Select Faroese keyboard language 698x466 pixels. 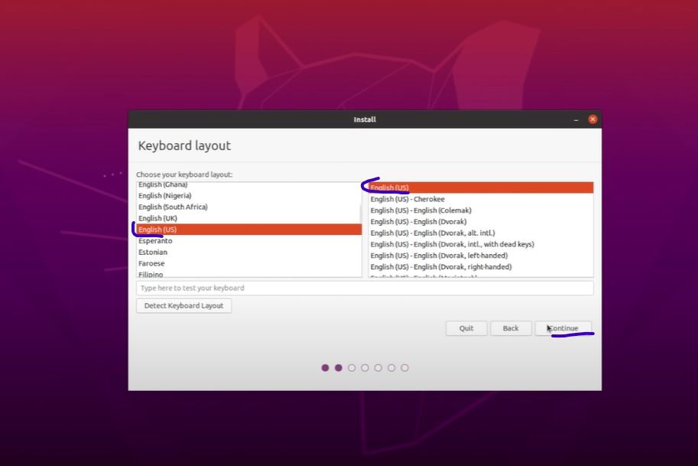click(x=152, y=263)
